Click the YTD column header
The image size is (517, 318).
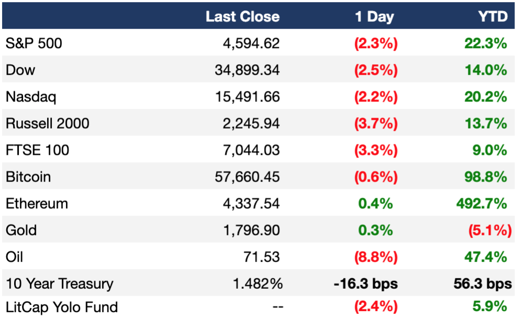[x=493, y=17]
